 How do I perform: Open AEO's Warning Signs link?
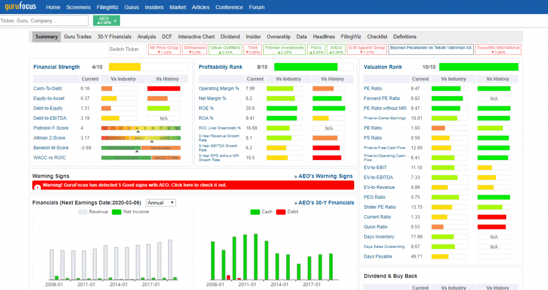click(324, 176)
